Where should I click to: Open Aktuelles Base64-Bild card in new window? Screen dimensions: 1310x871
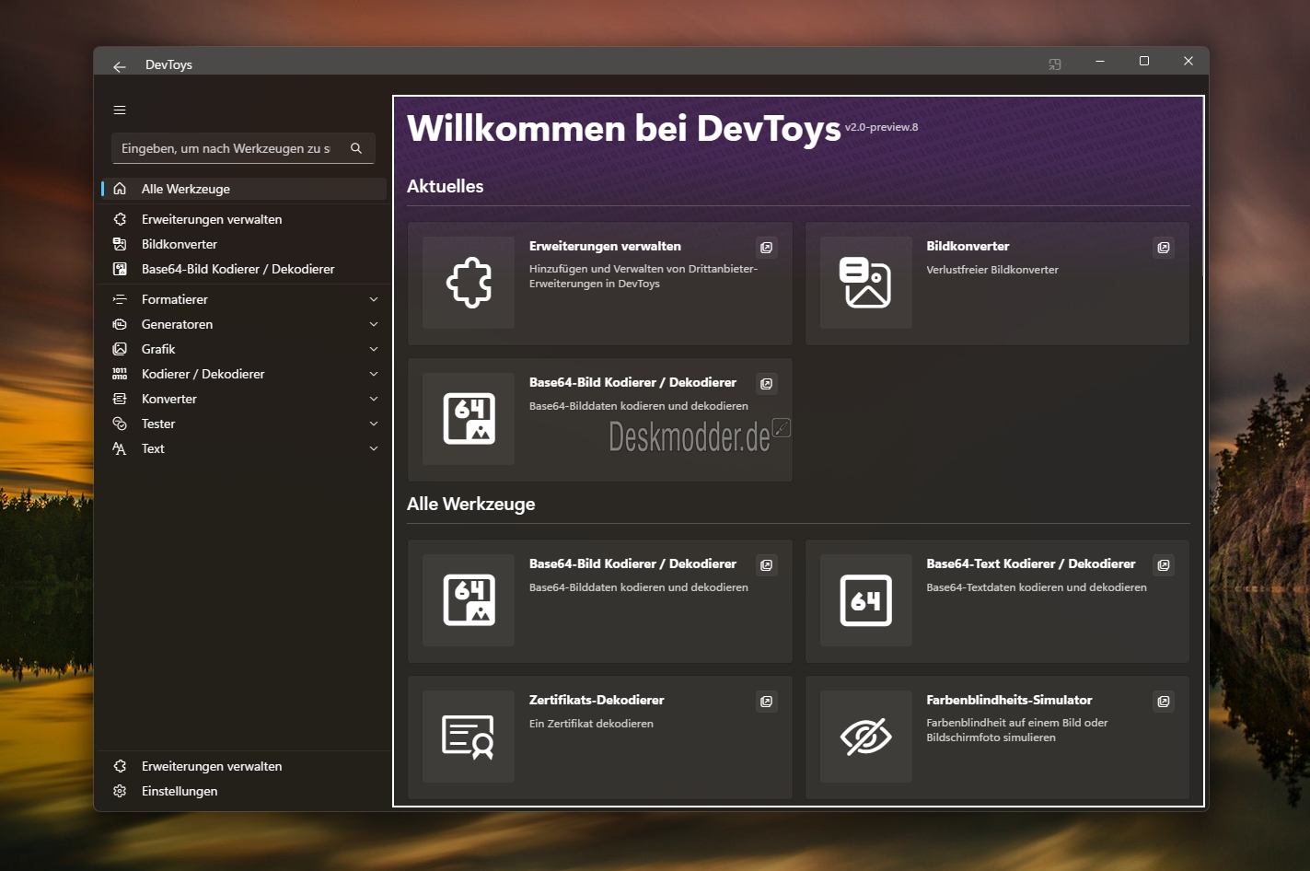[x=766, y=384]
